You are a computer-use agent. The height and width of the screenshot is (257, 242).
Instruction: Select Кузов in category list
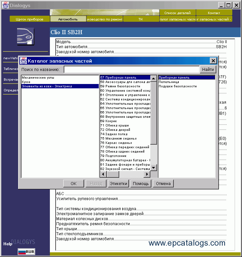(x=26, y=82)
